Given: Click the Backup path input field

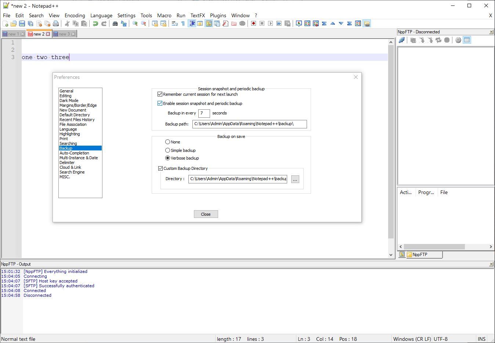Looking at the screenshot, I should click(249, 124).
